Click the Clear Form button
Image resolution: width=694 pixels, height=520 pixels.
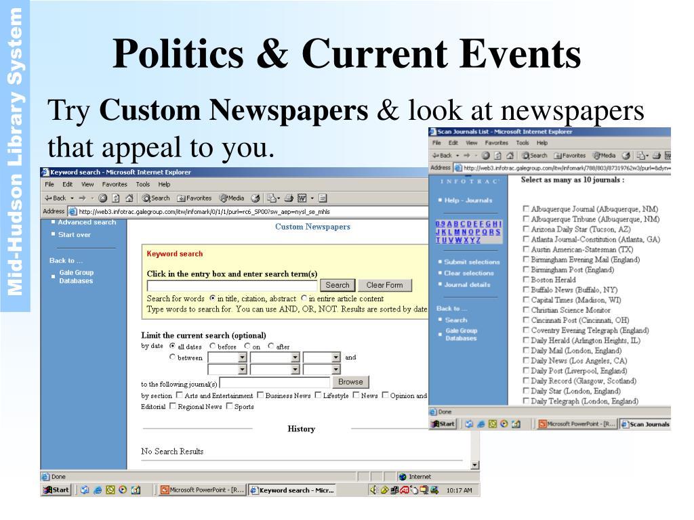pyautogui.click(x=385, y=285)
